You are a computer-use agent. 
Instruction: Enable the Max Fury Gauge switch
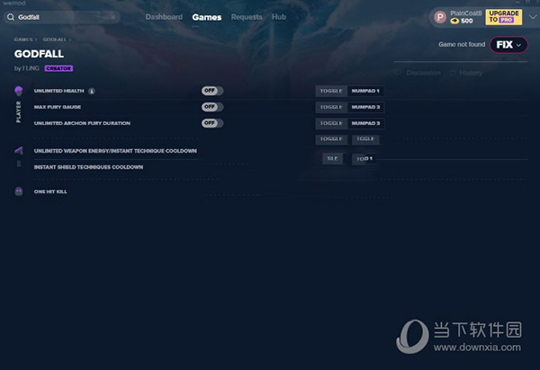[x=212, y=107]
